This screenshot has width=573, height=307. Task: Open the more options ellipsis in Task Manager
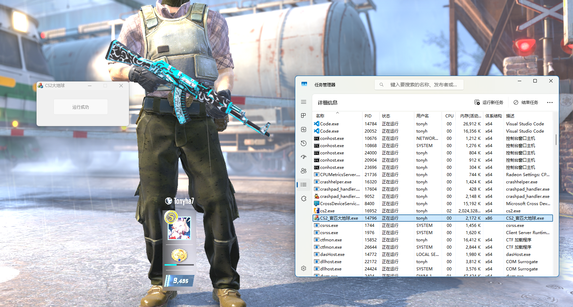[x=550, y=103]
